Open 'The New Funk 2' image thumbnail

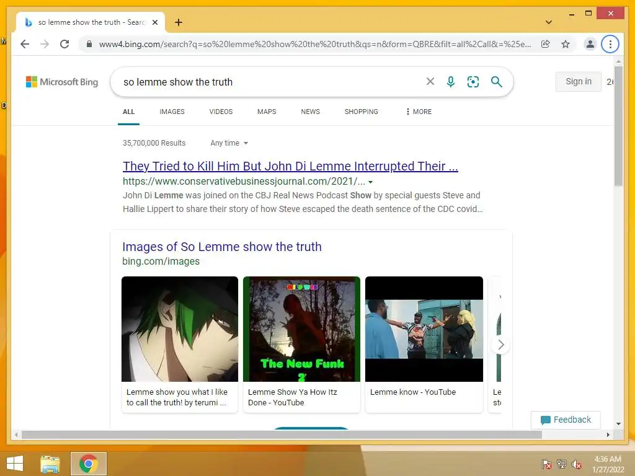click(x=302, y=329)
